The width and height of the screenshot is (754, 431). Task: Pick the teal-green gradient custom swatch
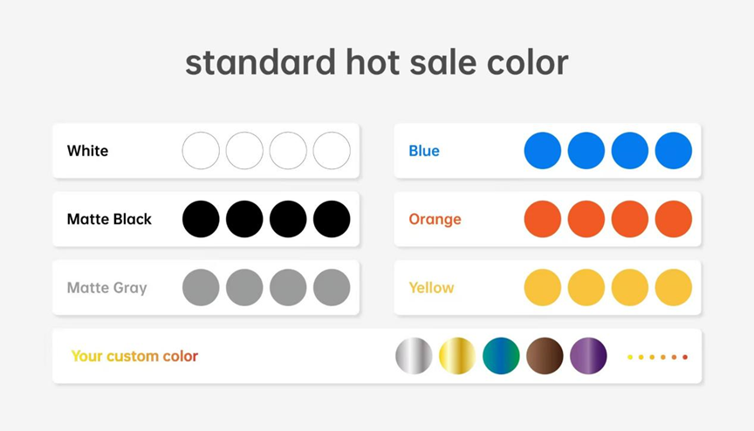[501, 356]
